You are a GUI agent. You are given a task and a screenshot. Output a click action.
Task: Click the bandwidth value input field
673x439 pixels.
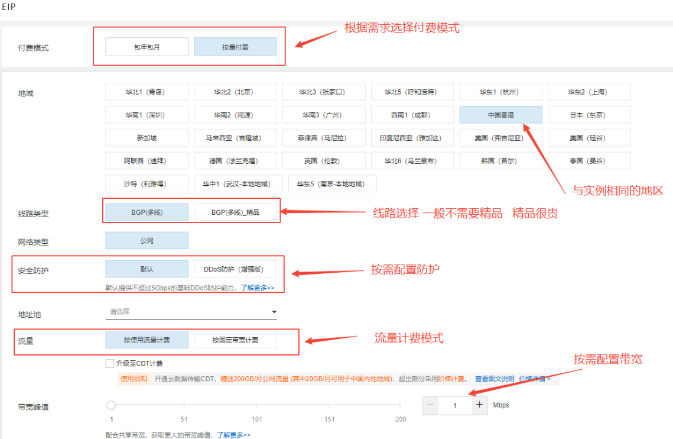point(454,405)
